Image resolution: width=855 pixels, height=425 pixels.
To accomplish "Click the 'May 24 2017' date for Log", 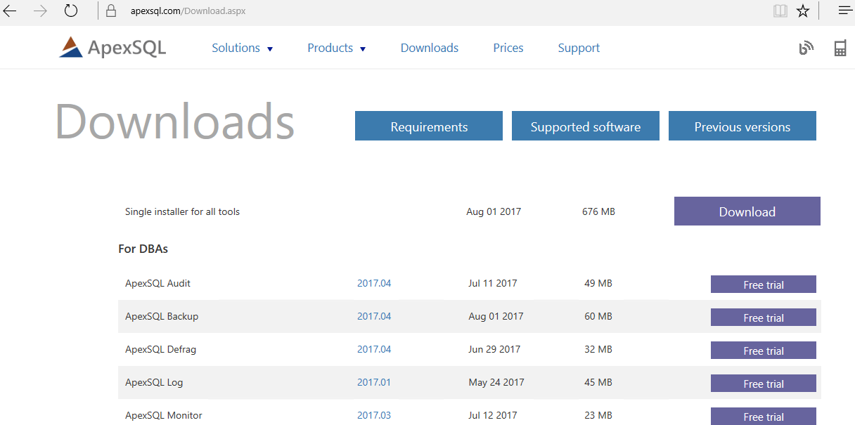I will [496, 382].
